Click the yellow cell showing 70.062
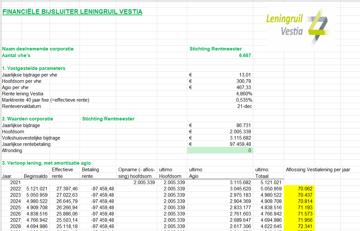Viewport: 360px width, 231px height. point(299,188)
